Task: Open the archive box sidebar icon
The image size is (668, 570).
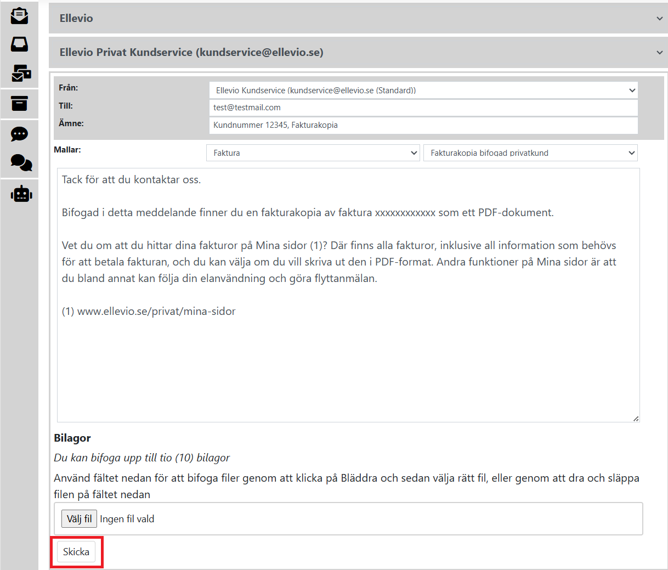Action: (x=19, y=103)
